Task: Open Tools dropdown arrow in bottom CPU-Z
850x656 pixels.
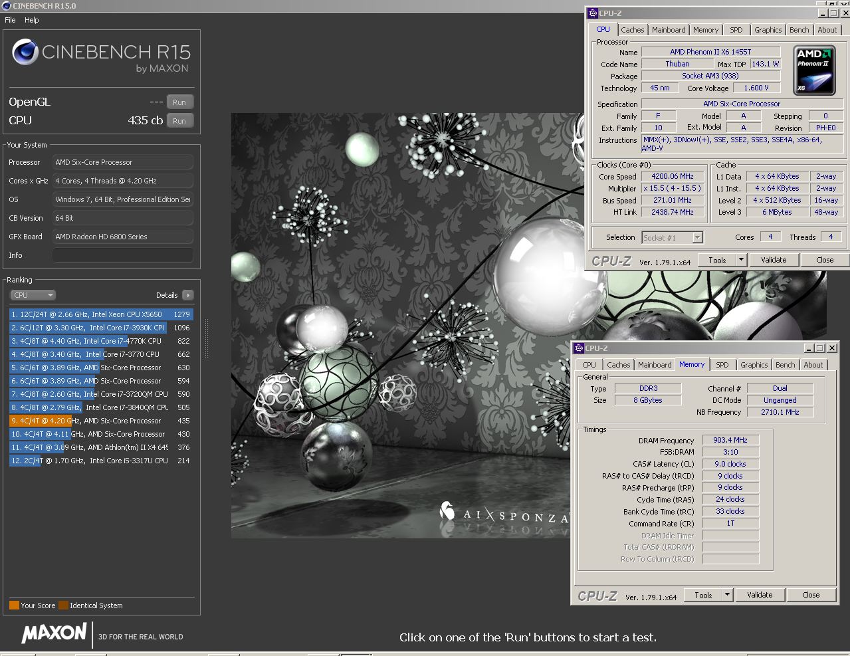Action: tap(728, 596)
